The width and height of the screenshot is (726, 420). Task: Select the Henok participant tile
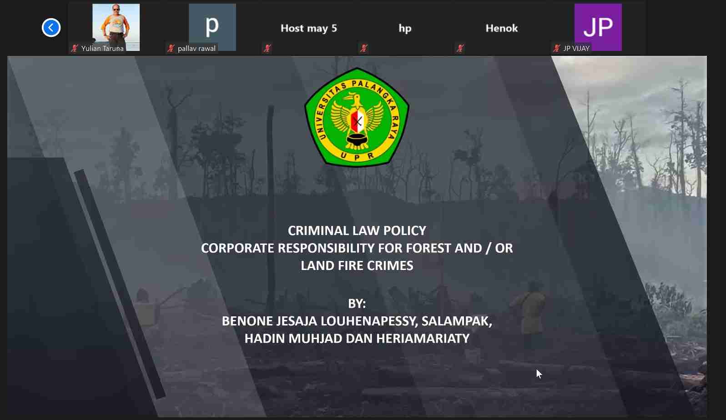coord(501,28)
